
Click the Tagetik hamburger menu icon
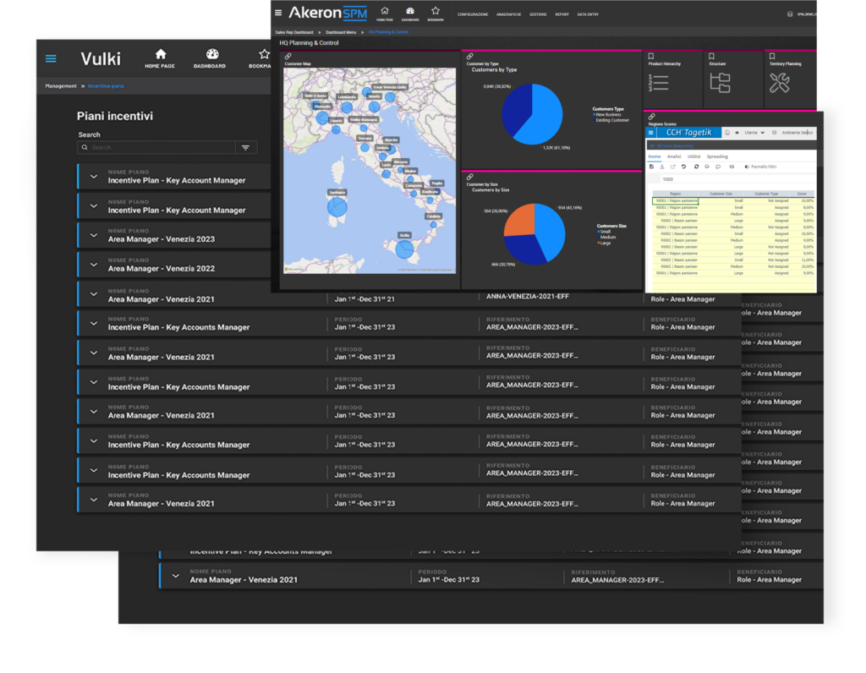tap(650, 133)
